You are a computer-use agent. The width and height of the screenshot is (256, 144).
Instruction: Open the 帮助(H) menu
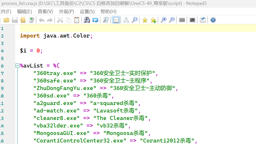click(108, 12)
